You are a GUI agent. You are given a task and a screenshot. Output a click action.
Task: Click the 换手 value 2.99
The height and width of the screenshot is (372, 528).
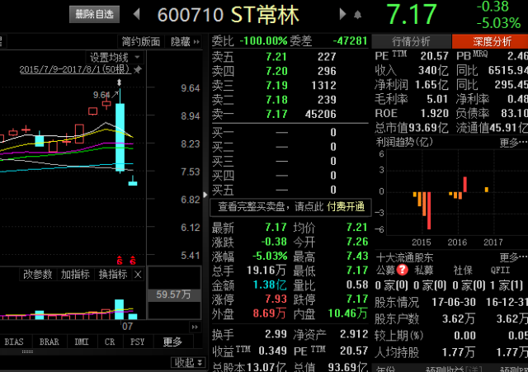pos(276,334)
